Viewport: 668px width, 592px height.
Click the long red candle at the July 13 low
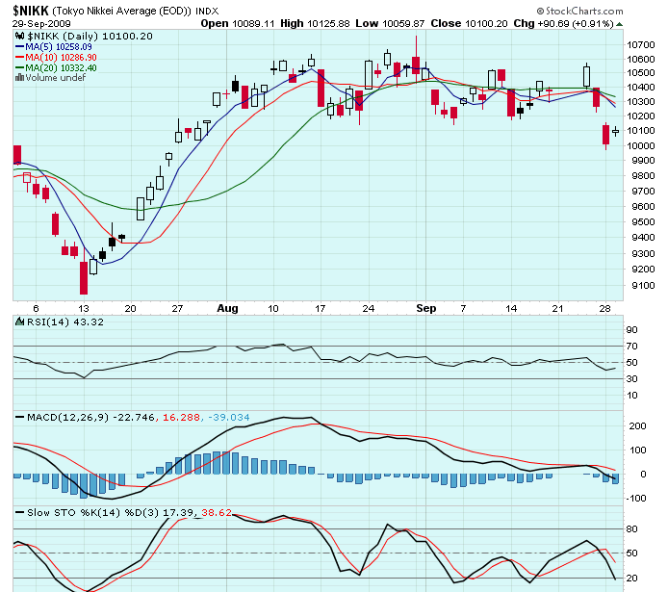(84, 277)
